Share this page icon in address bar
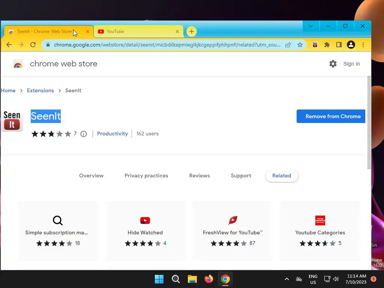 coord(288,45)
